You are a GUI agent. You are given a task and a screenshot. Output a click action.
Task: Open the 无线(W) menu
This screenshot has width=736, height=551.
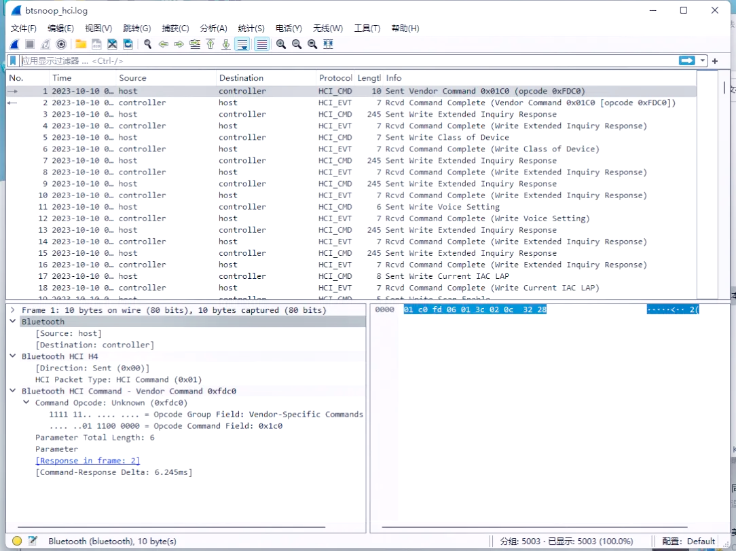328,28
